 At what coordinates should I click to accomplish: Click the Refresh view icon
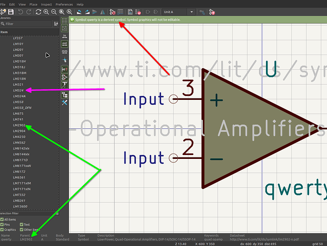click(38, 11)
